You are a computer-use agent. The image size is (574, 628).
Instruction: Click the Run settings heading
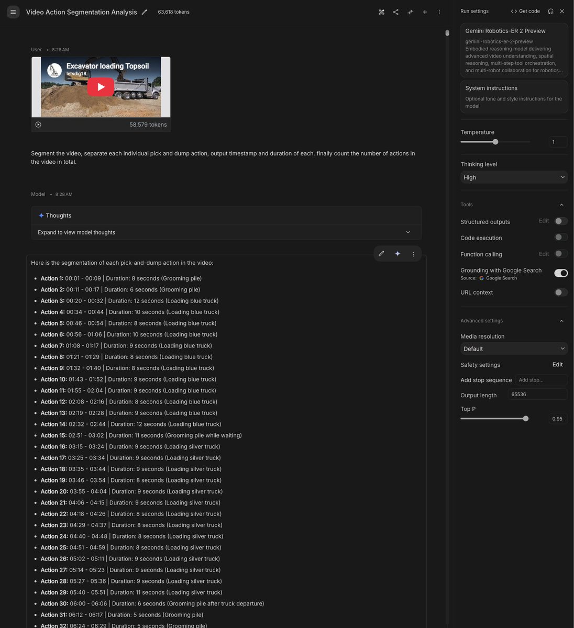[474, 11]
